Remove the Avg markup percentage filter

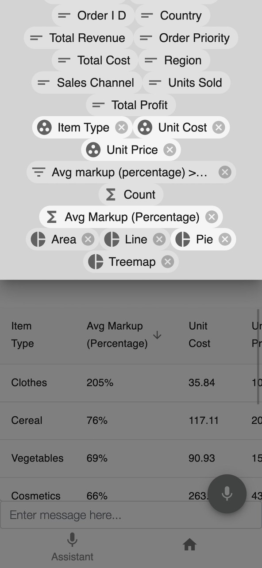[225, 172]
